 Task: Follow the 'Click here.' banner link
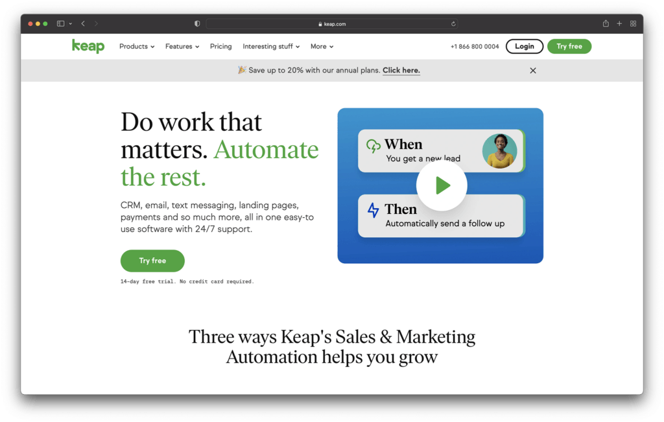coord(401,70)
